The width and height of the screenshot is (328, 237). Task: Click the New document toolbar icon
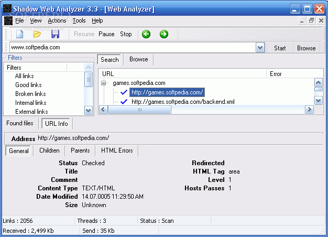[20, 34]
